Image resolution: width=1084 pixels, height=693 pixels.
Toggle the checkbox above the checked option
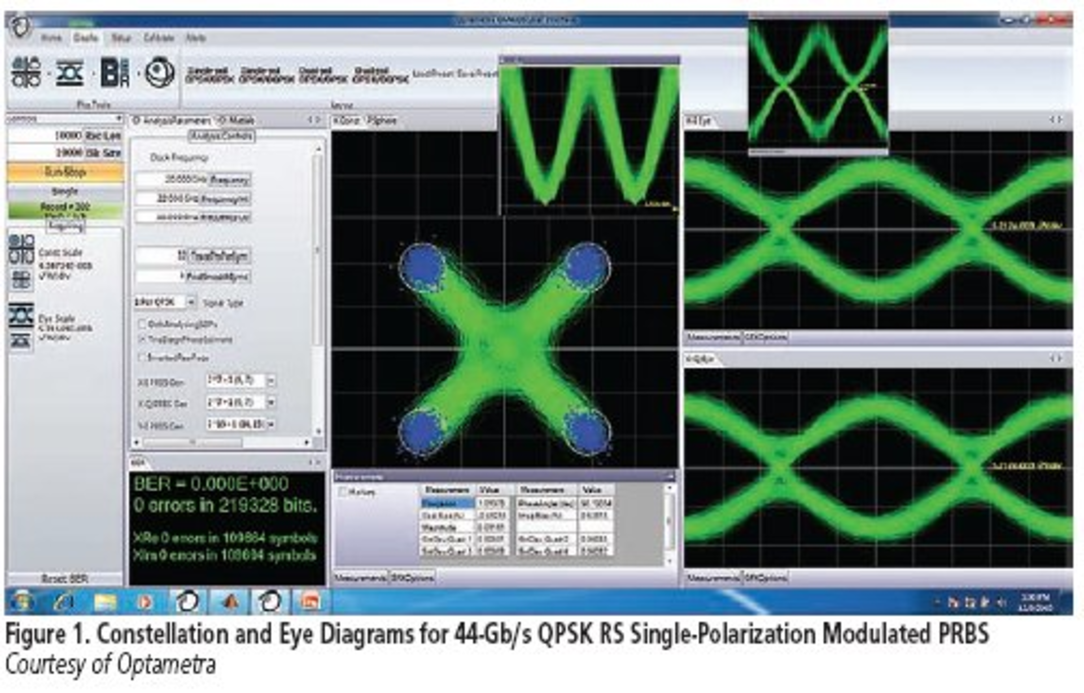point(142,324)
